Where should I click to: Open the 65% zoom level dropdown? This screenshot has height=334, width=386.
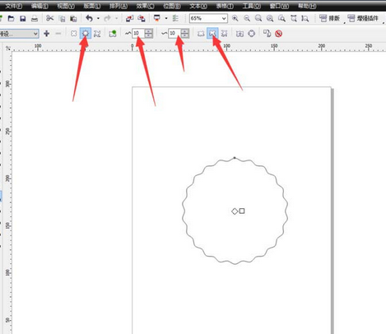(208, 18)
